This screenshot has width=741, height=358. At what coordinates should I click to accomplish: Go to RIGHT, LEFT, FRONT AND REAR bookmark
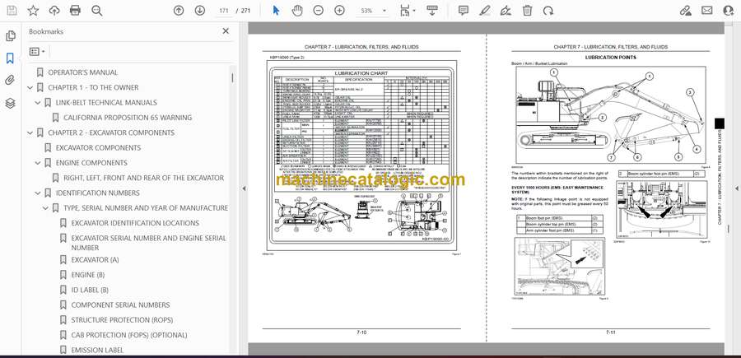click(143, 178)
